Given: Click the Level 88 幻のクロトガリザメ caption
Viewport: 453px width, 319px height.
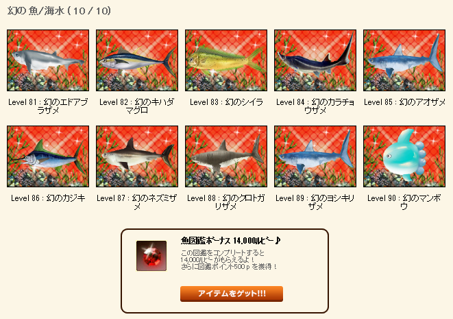Looking at the screenshot, I should [226, 202].
